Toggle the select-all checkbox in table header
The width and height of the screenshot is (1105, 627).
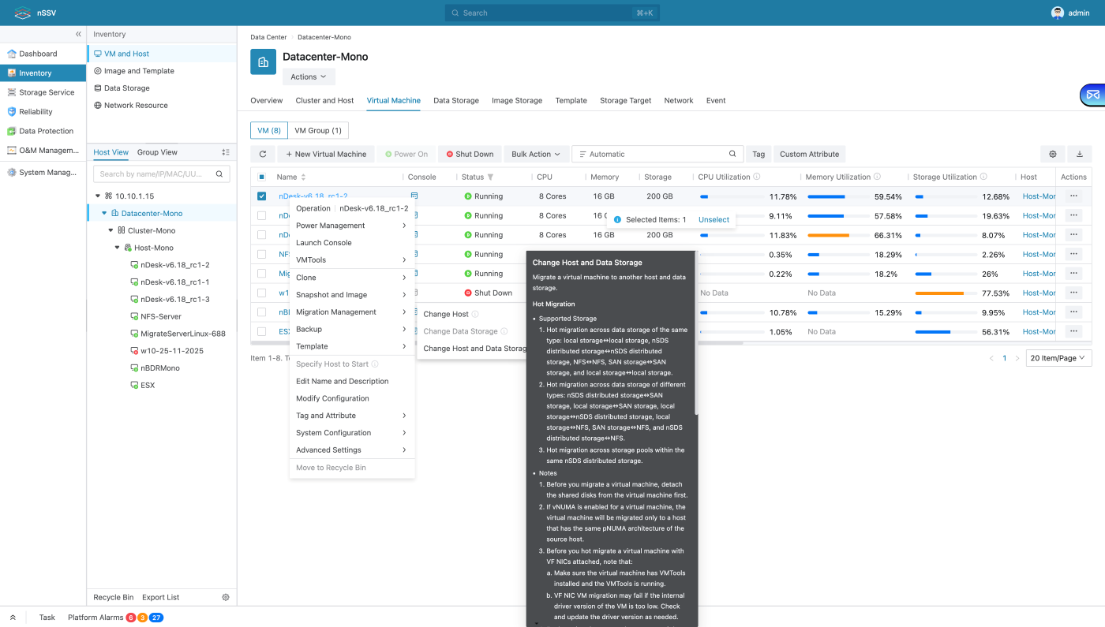click(262, 177)
